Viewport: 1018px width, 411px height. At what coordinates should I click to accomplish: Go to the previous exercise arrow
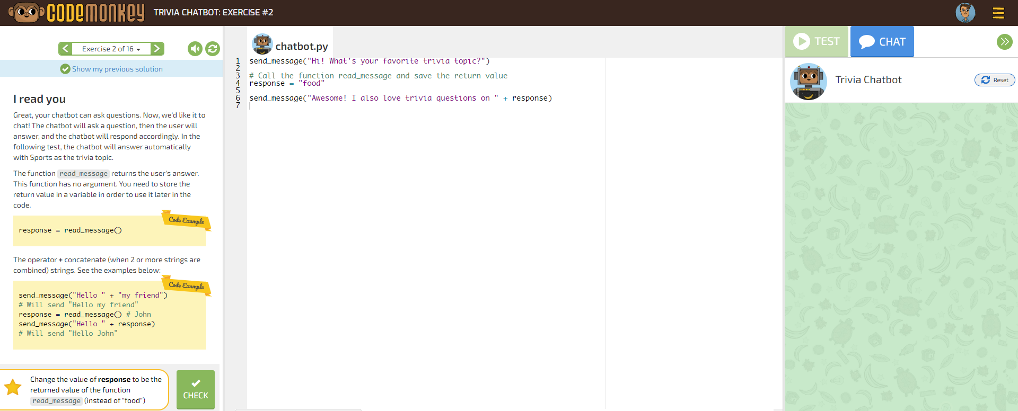coord(65,49)
